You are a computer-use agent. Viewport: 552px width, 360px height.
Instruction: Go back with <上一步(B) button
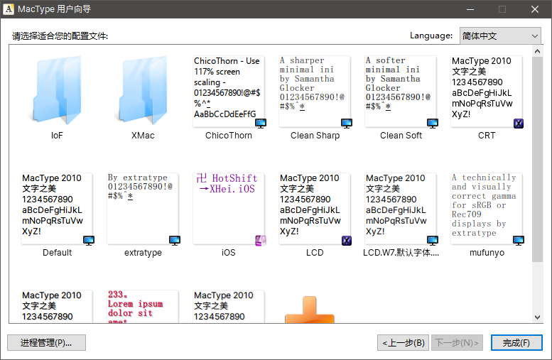(x=403, y=343)
